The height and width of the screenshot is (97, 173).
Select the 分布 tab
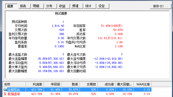coord(51,6)
